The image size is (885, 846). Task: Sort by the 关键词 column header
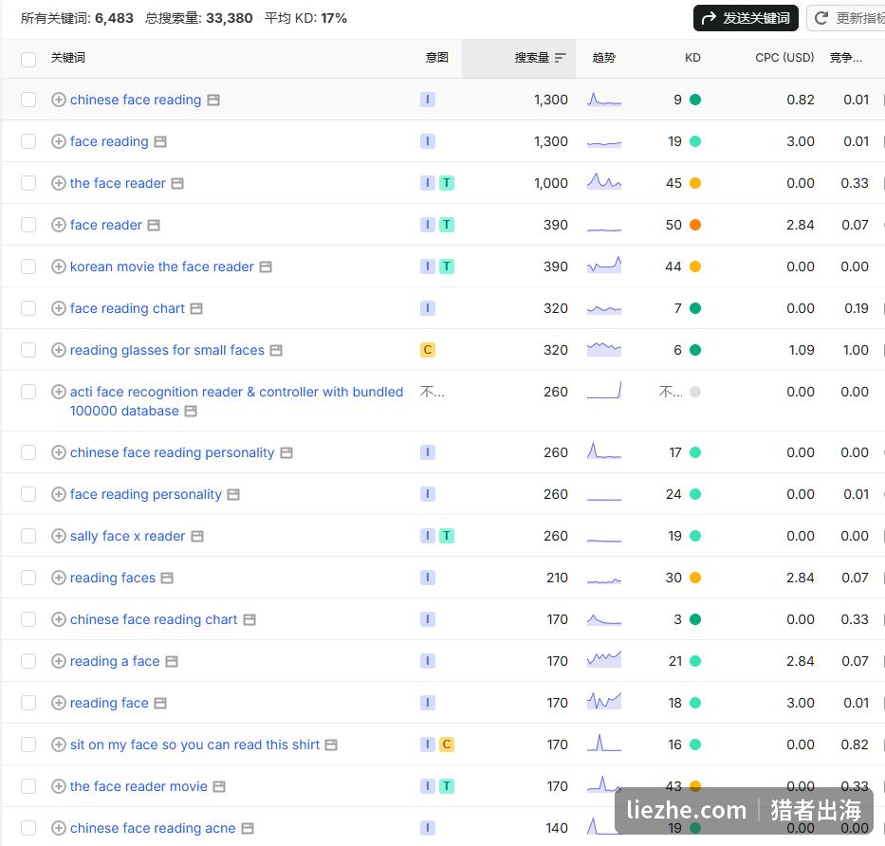[67, 58]
